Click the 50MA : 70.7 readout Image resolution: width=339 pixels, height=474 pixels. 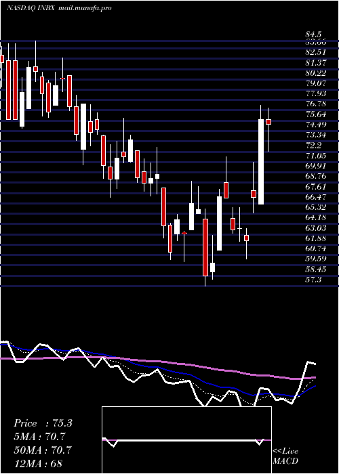42,450
